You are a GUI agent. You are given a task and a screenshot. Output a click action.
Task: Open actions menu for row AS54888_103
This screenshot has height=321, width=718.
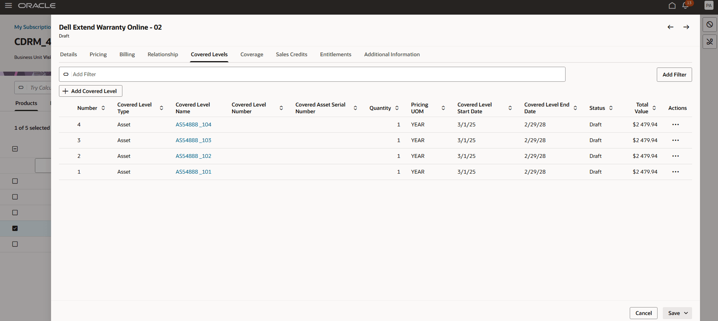coord(676,140)
